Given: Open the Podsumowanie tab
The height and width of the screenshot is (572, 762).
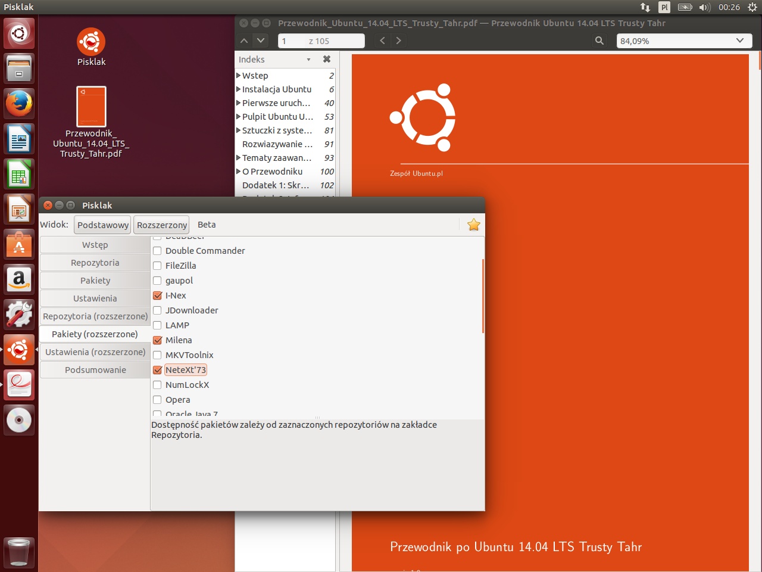Looking at the screenshot, I should pos(95,370).
